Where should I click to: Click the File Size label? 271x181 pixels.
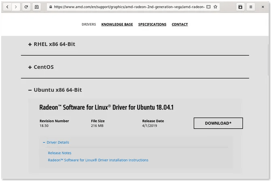tap(98, 121)
